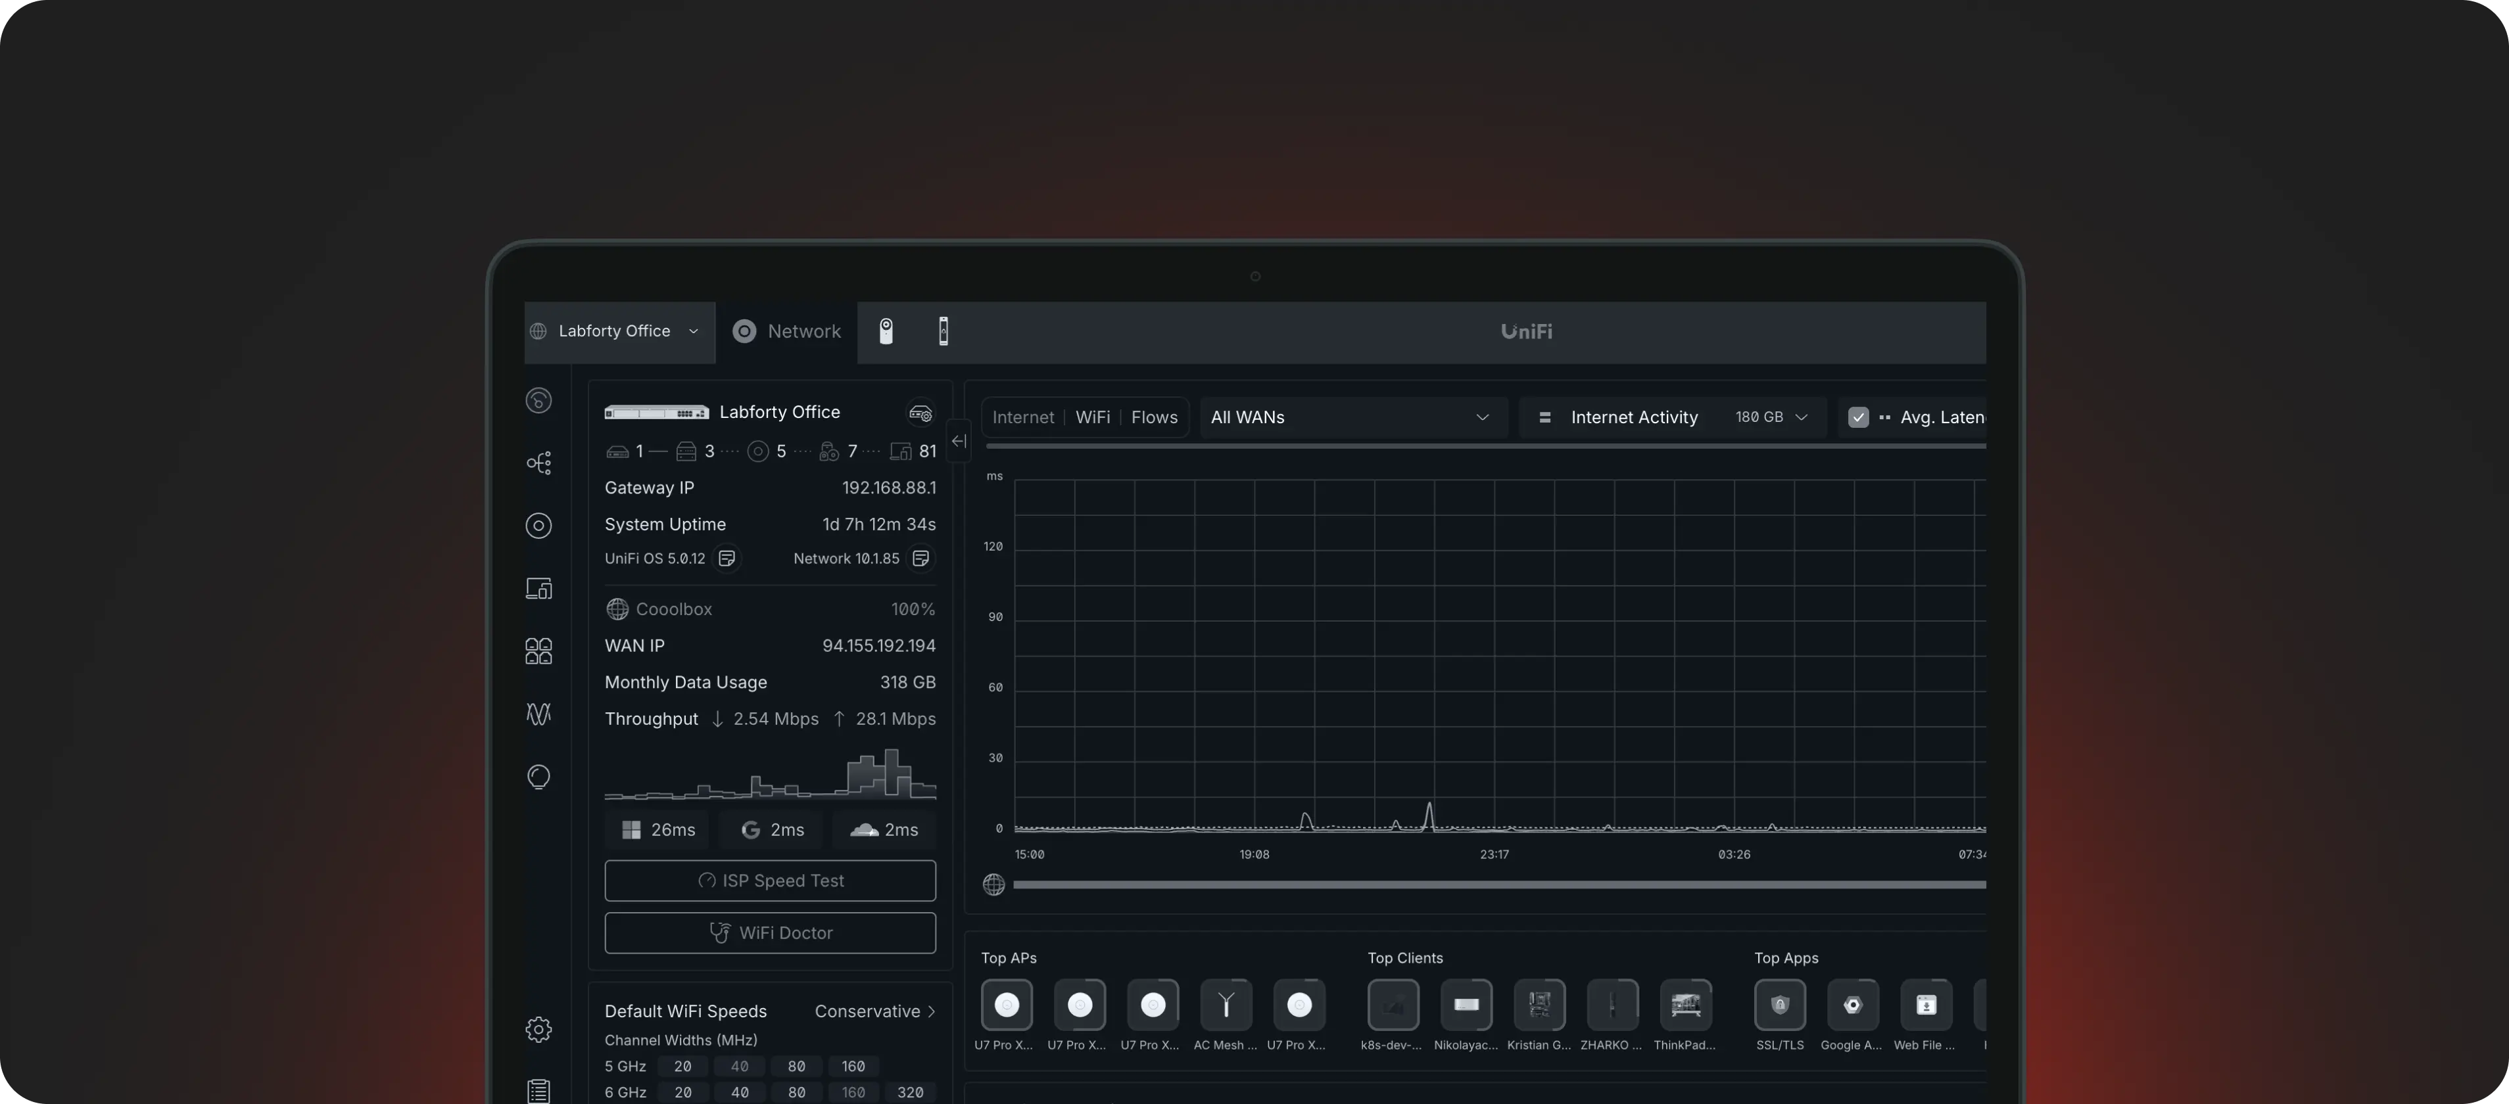Image resolution: width=2509 pixels, height=1104 pixels.
Task: Click the time range slider under chart
Action: pos(1499,884)
